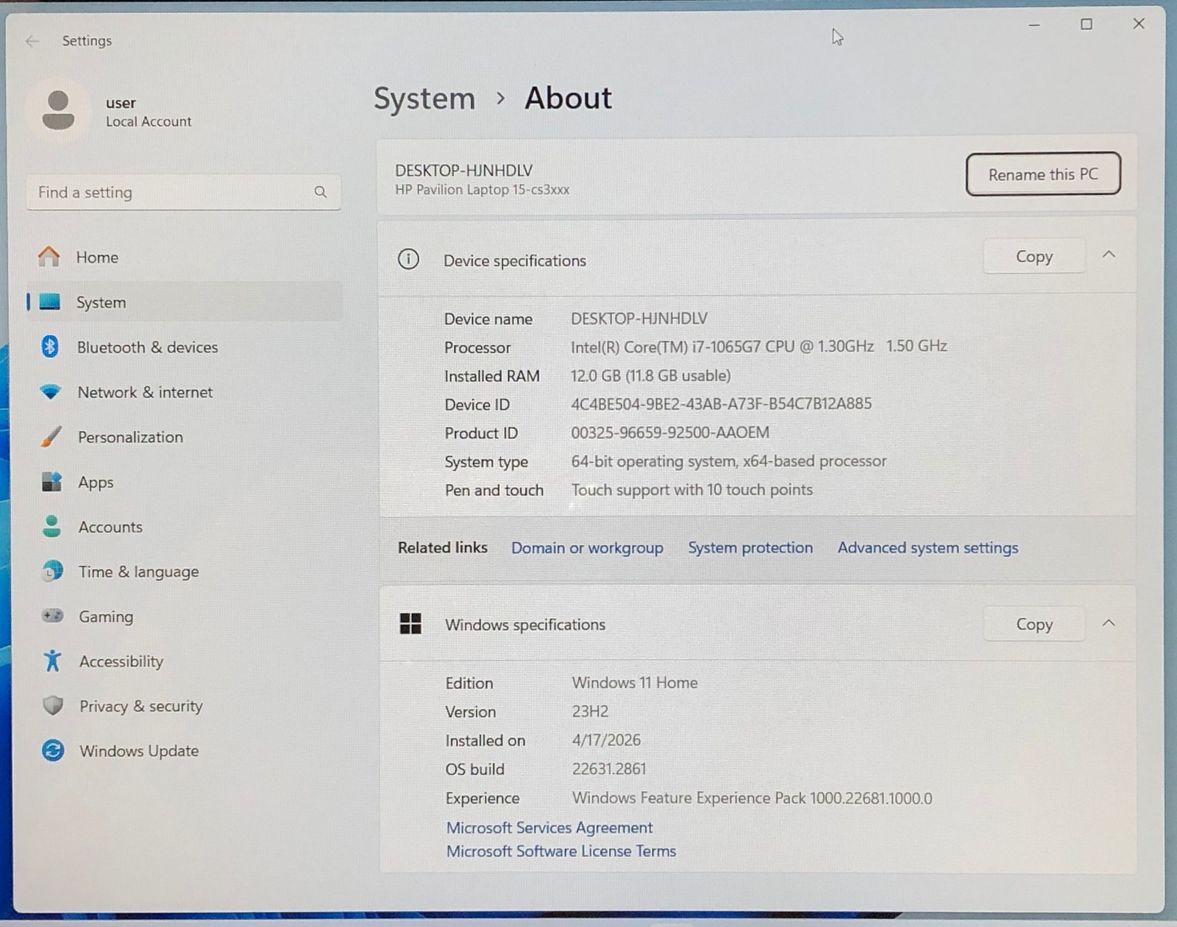The width and height of the screenshot is (1177, 927).
Task: Click the Device ID value
Action: (721, 403)
